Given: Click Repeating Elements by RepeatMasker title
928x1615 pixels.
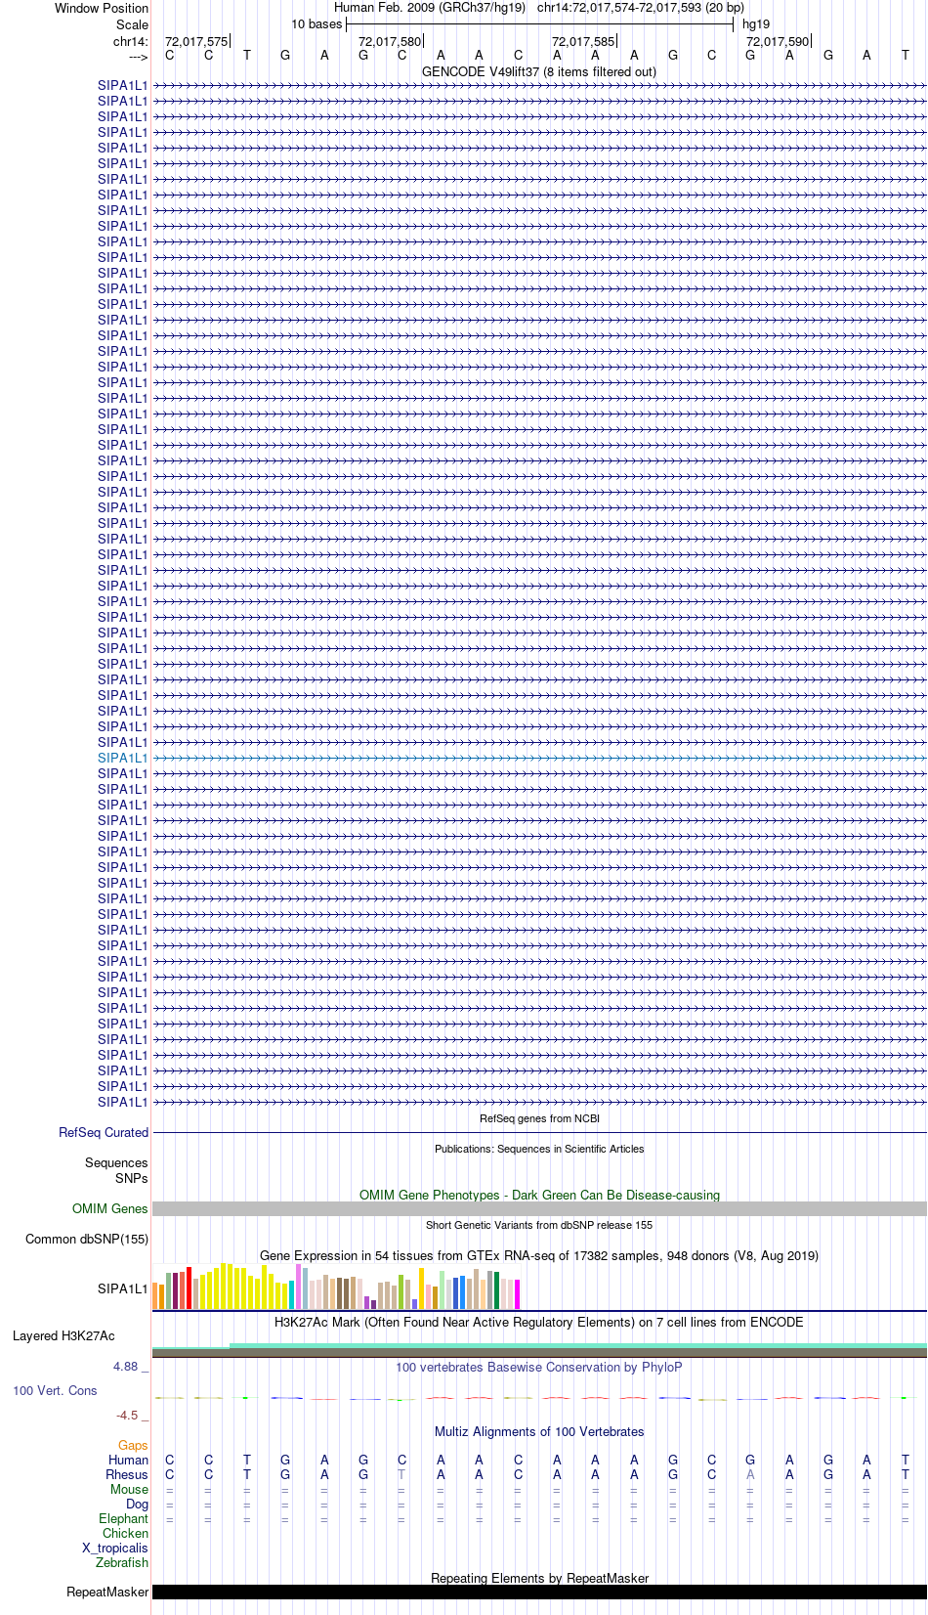Looking at the screenshot, I should 539,1578.
